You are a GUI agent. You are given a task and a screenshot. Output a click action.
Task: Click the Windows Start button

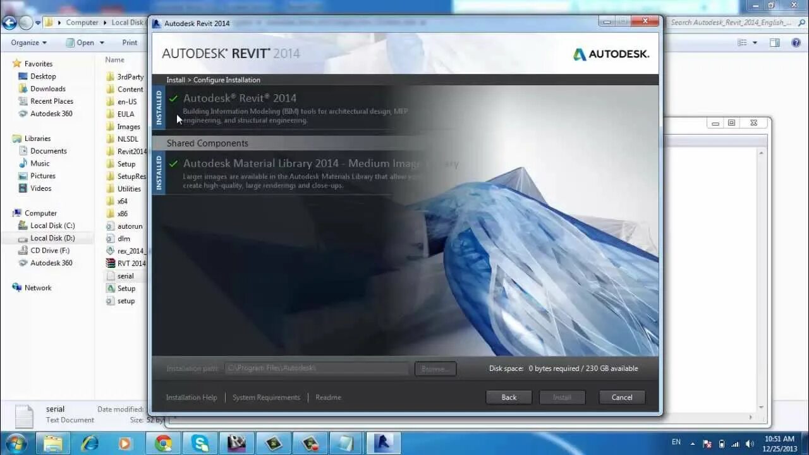pos(16,443)
